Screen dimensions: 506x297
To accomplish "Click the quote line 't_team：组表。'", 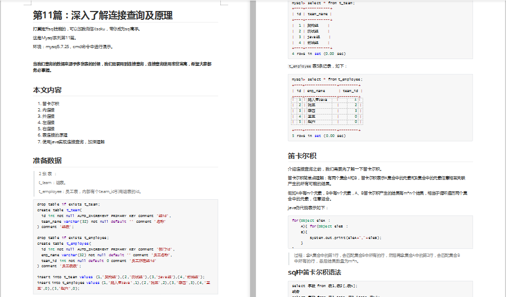I will pos(52,182).
